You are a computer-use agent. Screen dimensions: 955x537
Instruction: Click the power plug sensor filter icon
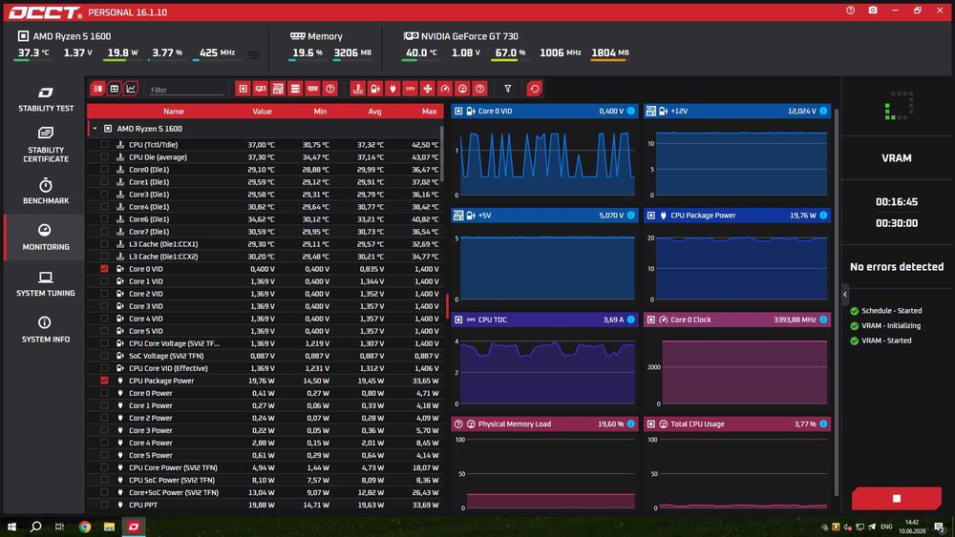pyautogui.click(x=393, y=89)
